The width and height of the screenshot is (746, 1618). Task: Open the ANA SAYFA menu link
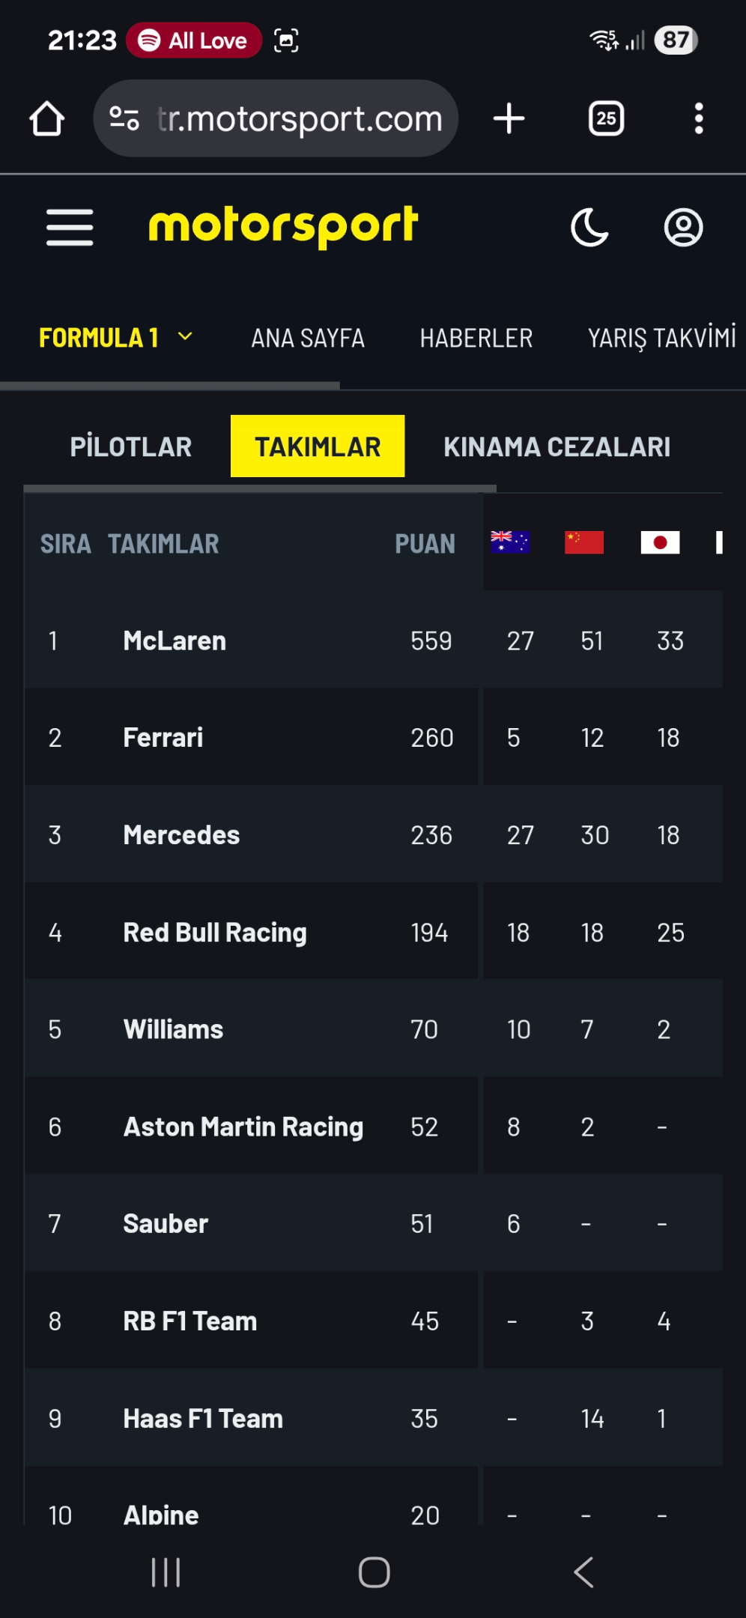308,338
